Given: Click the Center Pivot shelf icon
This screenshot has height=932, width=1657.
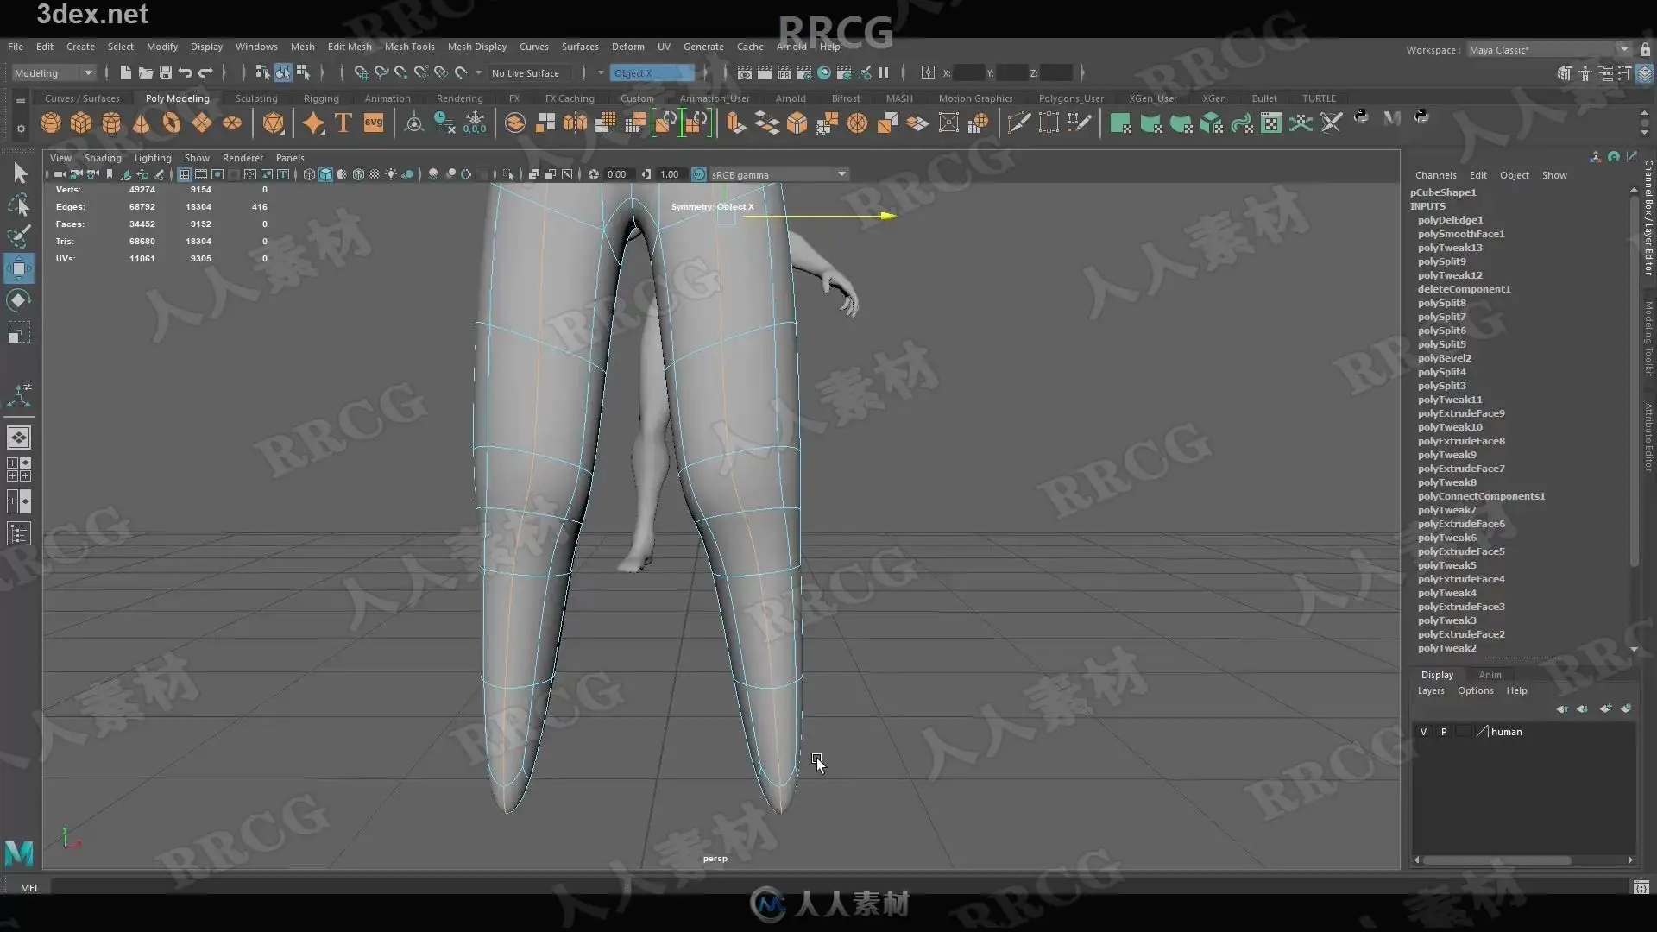Looking at the screenshot, I should pyautogui.click(x=414, y=123).
